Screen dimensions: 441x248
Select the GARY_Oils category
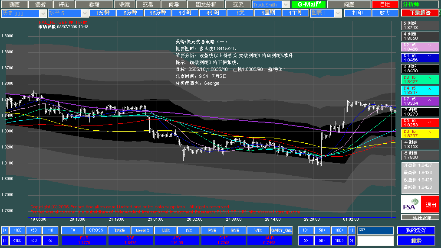point(281,230)
